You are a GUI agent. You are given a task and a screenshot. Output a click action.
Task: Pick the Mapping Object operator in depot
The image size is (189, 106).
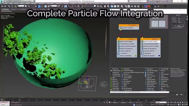point(150,79)
